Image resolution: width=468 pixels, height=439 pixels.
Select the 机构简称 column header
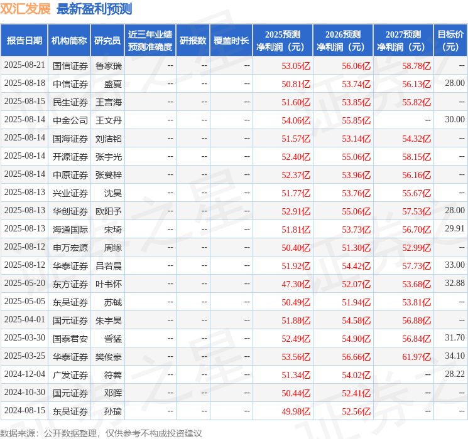pyautogui.click(x=69, y=41)
